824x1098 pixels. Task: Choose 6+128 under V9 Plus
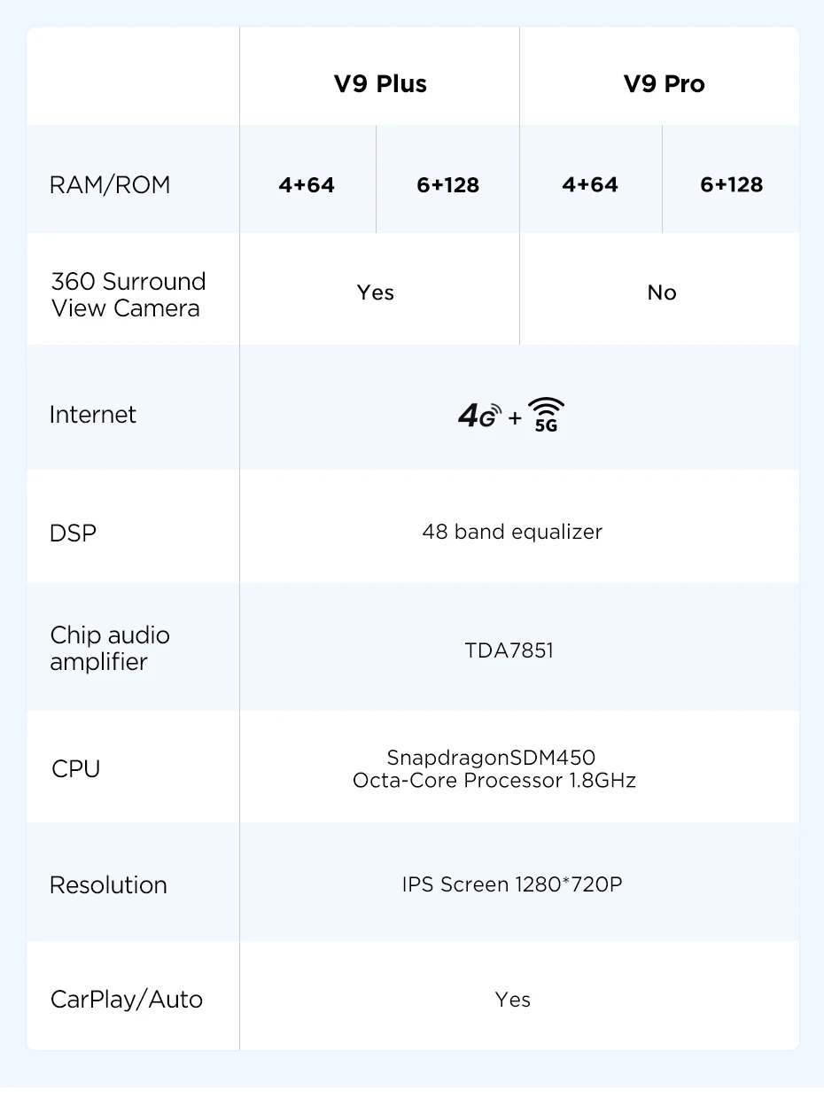coord(448,184)
